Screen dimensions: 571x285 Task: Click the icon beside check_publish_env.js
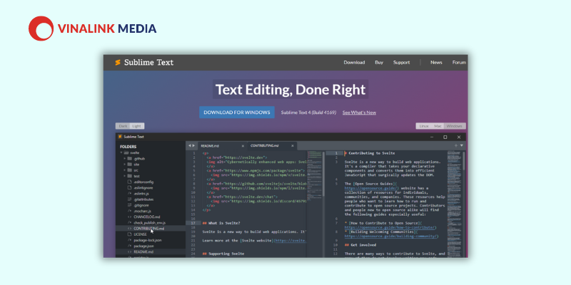click(130, 222)
